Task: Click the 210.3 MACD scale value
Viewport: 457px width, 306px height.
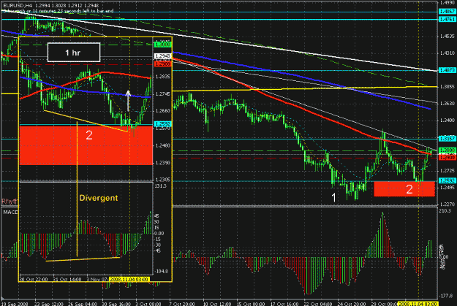Action: point(445,210)
